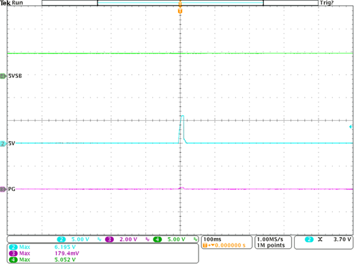Select the channel 4 5VSB ground marker
The height and width of the screenshot is (270, 354).
(x=3, y=76)
